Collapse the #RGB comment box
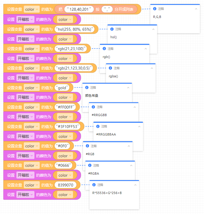Image resolution: width=204 pixels, height=214 pixels. click(x=129, y=146)
